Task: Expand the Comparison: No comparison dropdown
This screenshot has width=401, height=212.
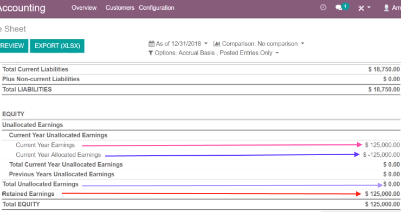Action: 259,44
